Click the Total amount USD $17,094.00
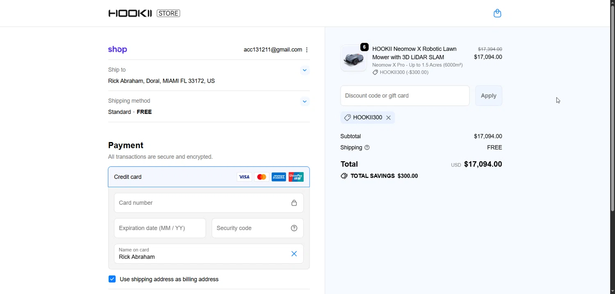 (x=476, y=164)
